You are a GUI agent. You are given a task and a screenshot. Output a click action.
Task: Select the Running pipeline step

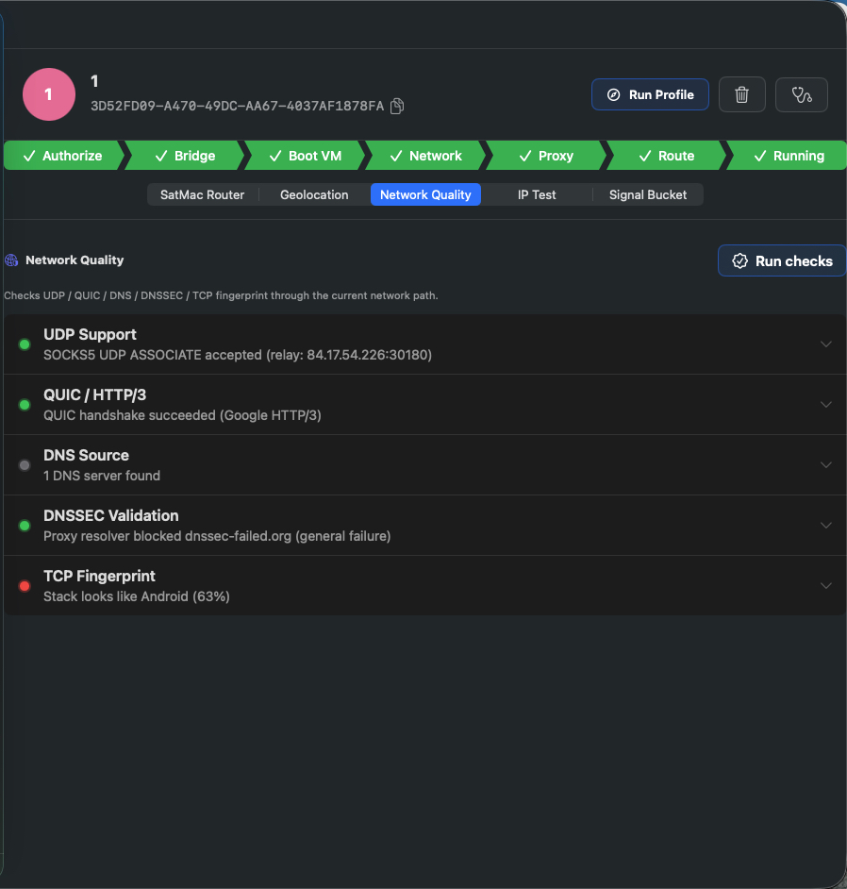788,156
